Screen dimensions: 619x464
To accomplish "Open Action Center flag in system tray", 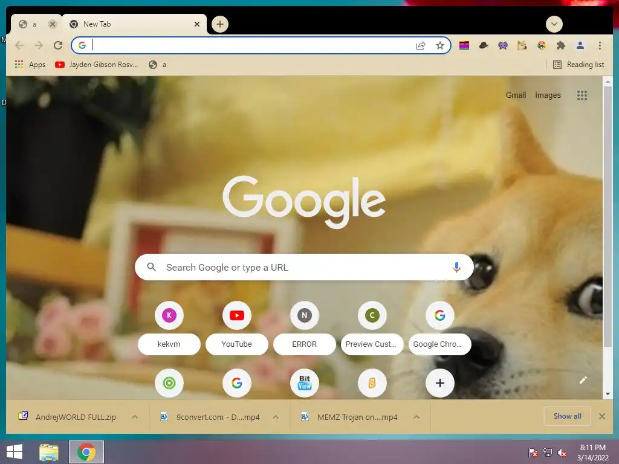I will tap(533, 453).
